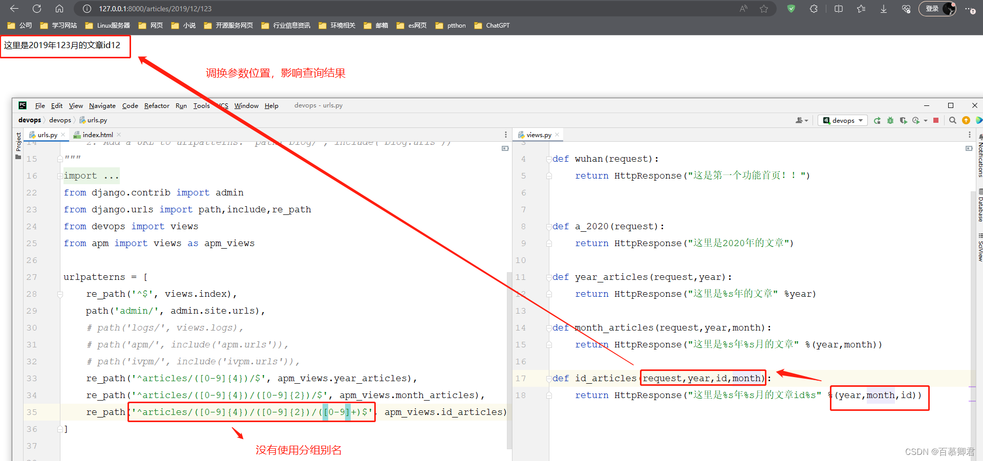Rerun the devops configuration
The image size is (983, 461).
pos(877,120)
